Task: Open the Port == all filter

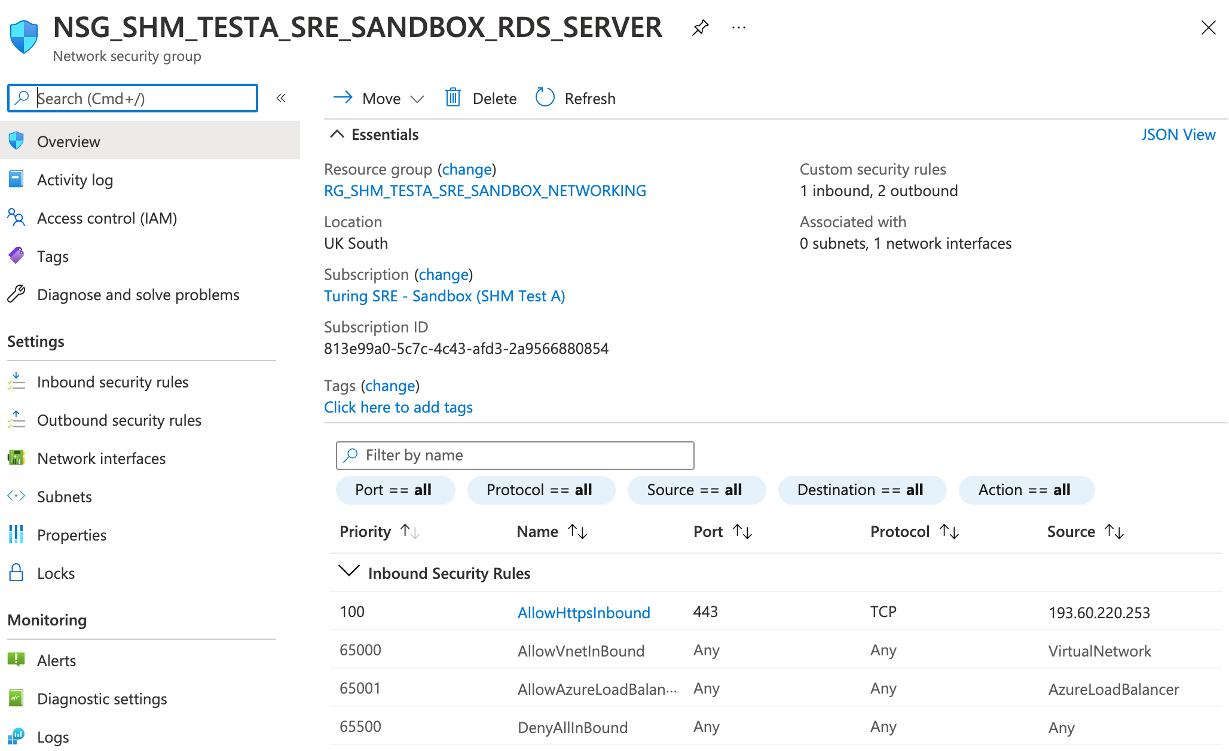Action: (395, 490)
